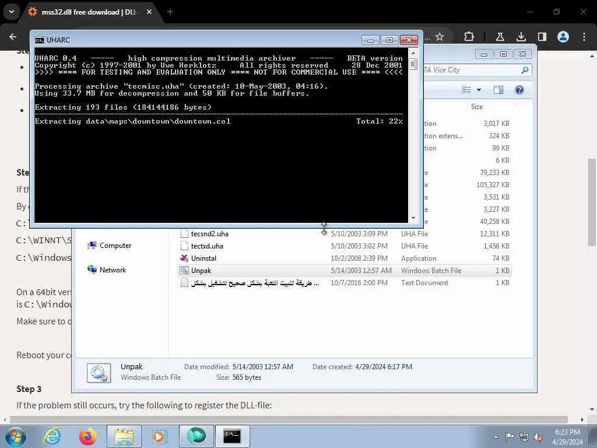This screenshot has width=597, height=448.
Task: Click the UHARC console scroll down arrow
Action: point(413,218)
